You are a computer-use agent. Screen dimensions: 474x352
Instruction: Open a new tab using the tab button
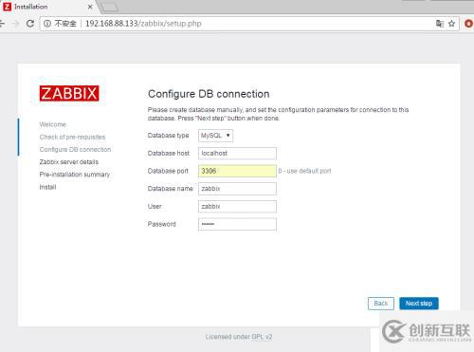(110, 7)
